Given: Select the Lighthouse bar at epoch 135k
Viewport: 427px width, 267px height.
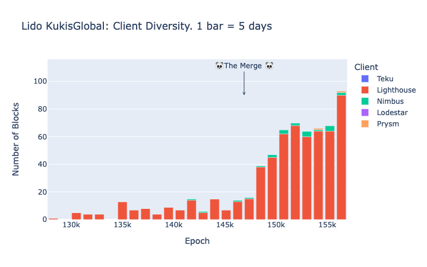Looking at the screenshot, I should tap(122, 211).
